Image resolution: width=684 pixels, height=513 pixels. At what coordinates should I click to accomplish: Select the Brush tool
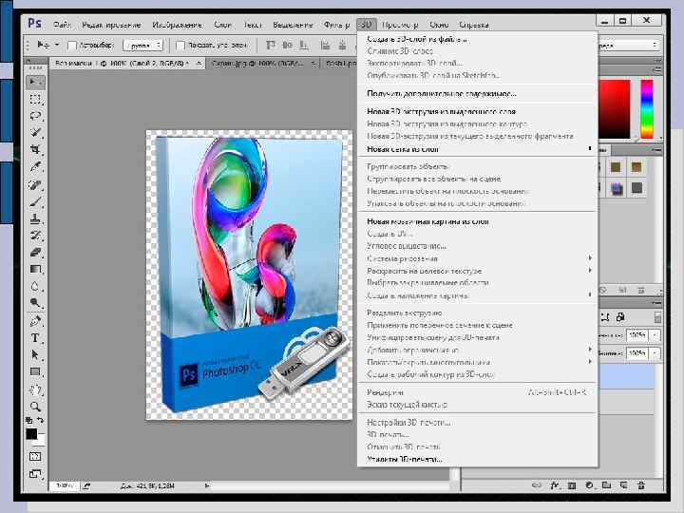tap(35, 201)
